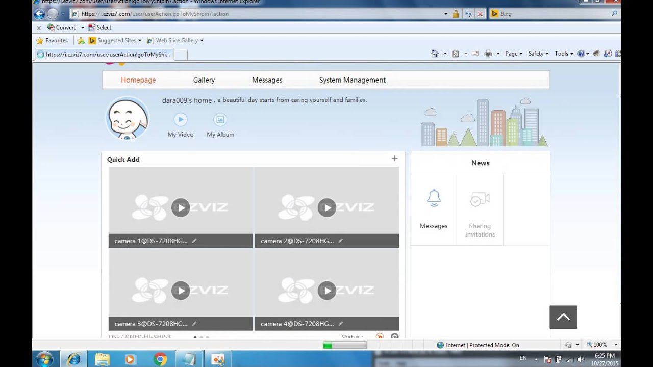Edit camera 4 name pencil icon
The width and height of the screenshot is (653, 367).
[341, 324]
